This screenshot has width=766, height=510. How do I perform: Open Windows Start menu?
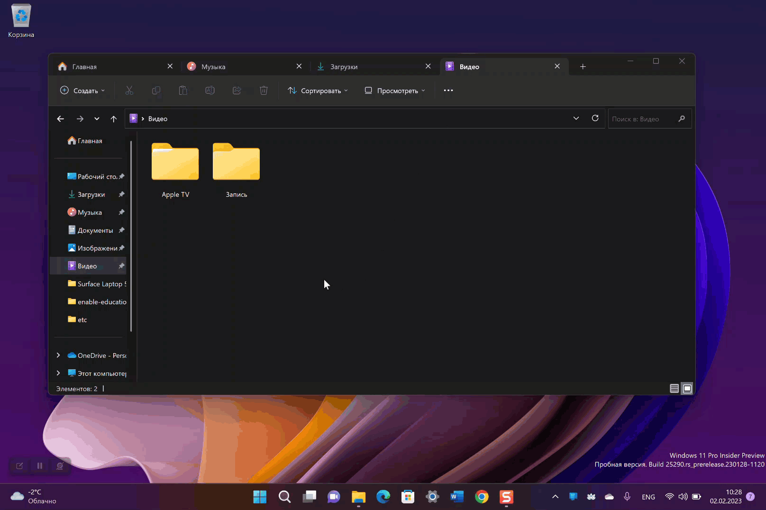pos(260,497)
